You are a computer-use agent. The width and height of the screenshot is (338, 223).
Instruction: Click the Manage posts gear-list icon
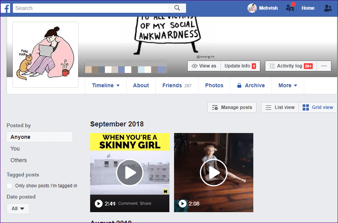pos(215,107)
